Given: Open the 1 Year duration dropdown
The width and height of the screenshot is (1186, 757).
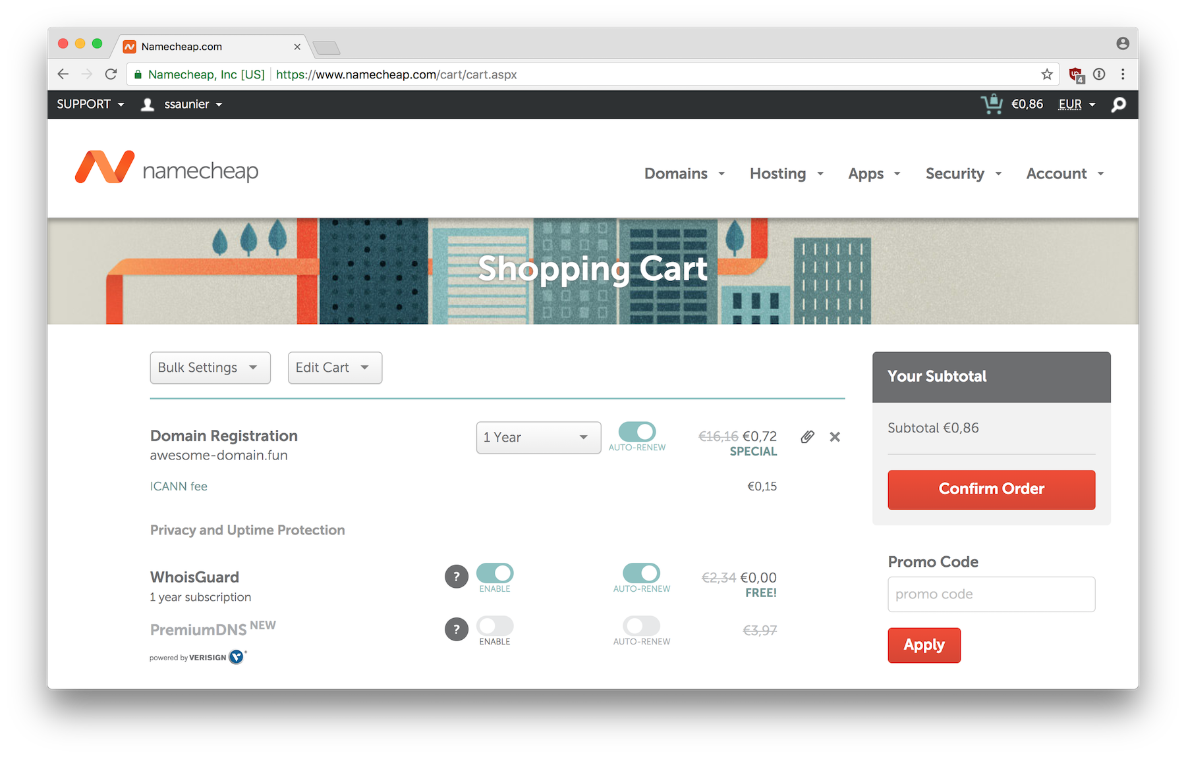Looking at the screenshot, I should [538, 438].
